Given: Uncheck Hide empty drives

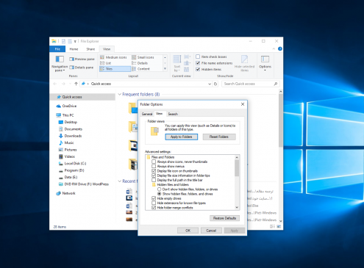Looking at the screenshot, I should [x=154, y=198].
